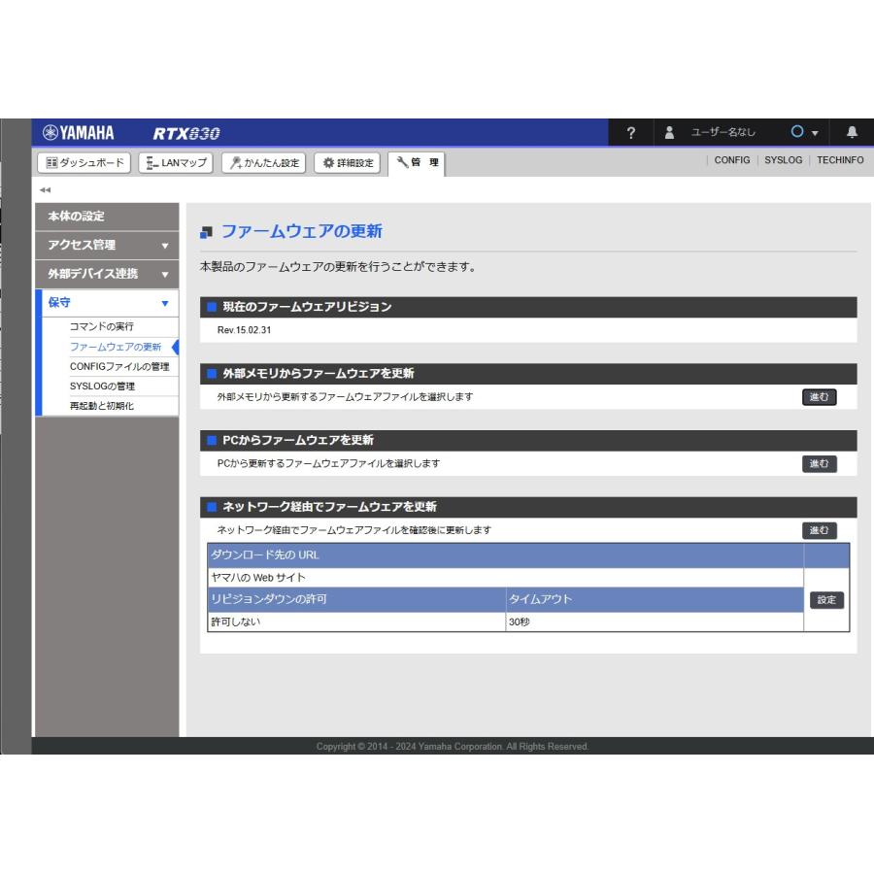Expand the アクセス管理 sidebar section
This screenshot has height=874, width=874.
(107, 246)
